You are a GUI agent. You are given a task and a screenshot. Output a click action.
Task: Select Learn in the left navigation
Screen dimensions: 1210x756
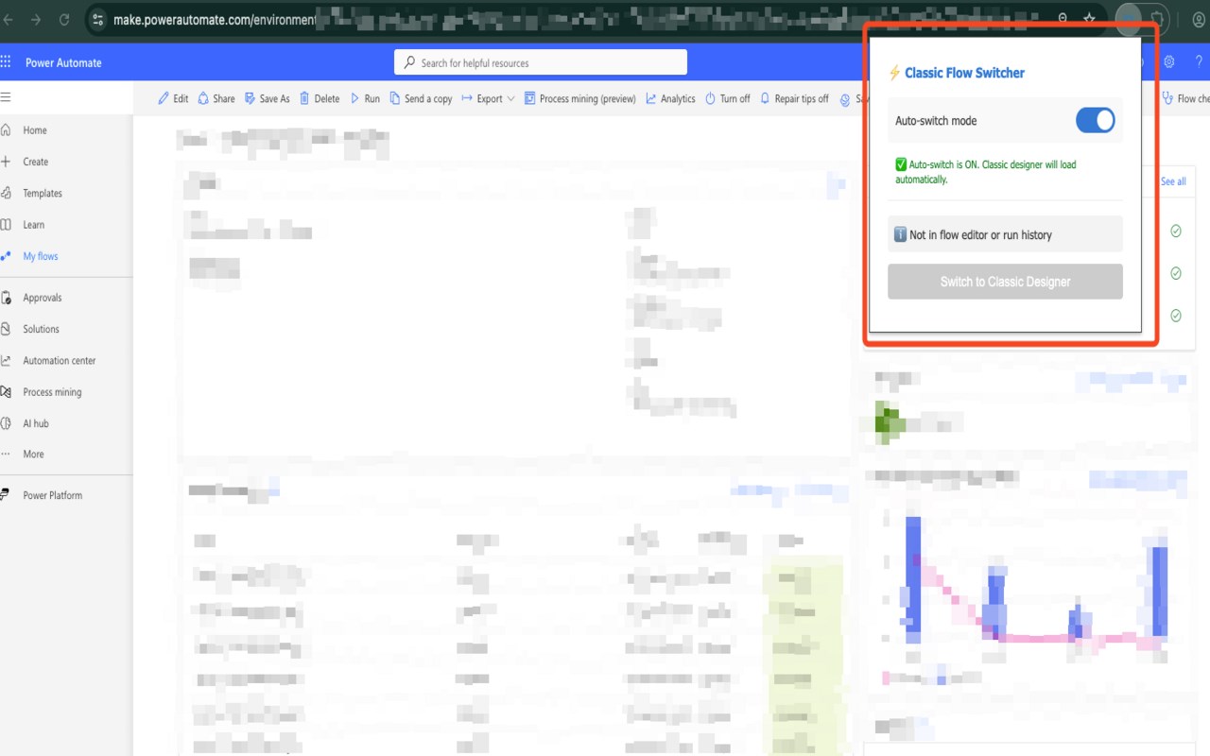(x=34, y=225)
